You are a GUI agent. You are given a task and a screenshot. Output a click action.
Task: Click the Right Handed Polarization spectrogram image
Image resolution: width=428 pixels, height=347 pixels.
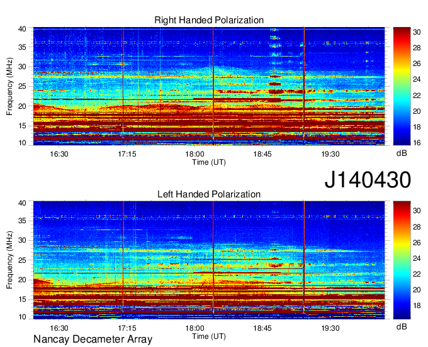point(209,86)
